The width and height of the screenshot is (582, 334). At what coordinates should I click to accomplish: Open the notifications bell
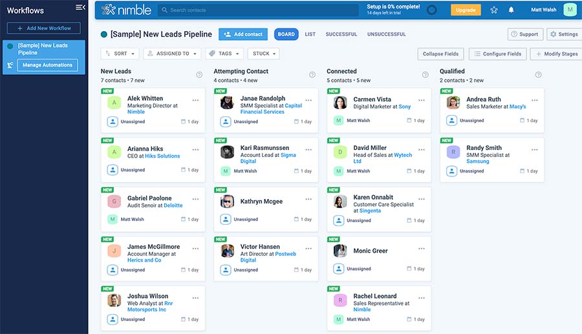pos(511,10)
